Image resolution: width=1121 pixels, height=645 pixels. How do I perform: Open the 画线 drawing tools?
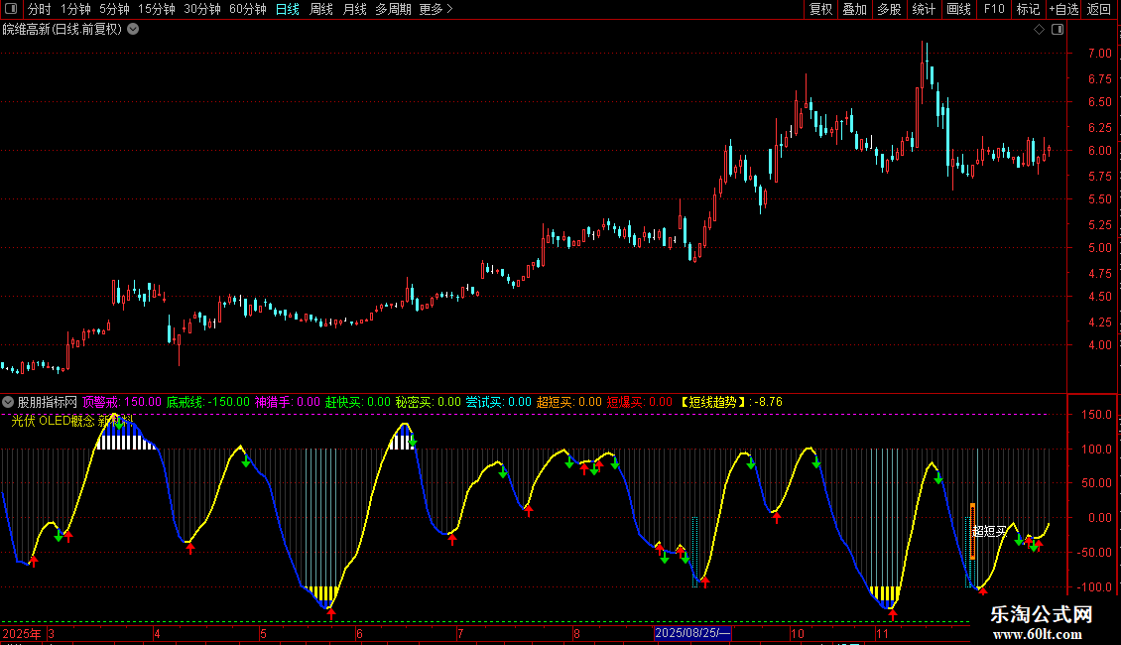coord(959,10)
